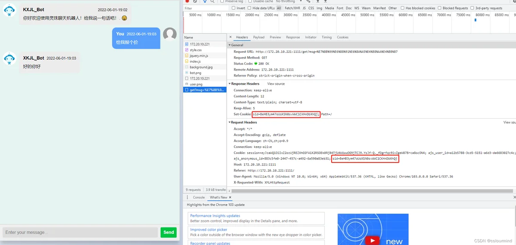
Task: Switch to the Payload tab
Action: tap(259, 37)
